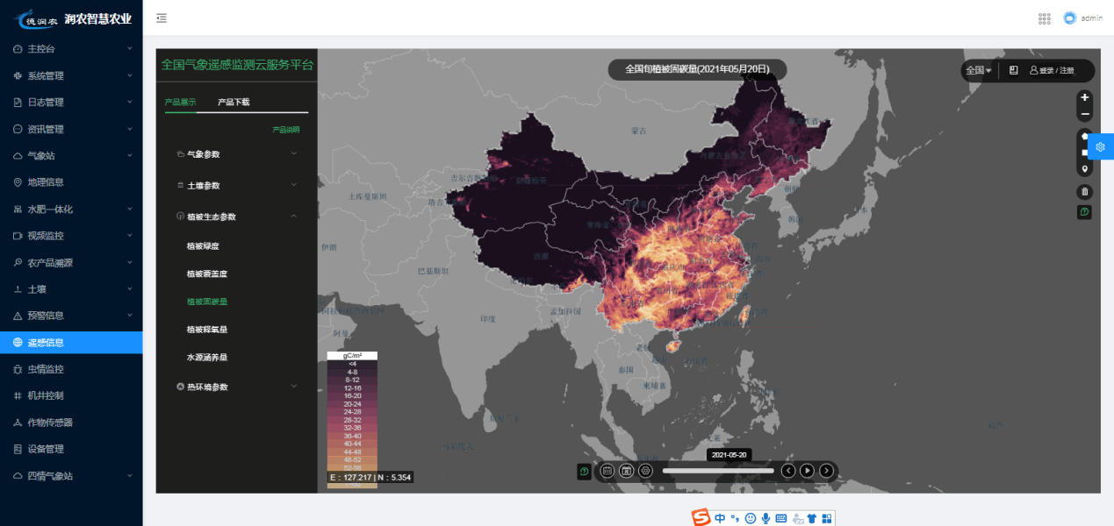Open the blue settings gear tab
The height and width of the screenshot is (526, 1114).
tap(1101, 147)
